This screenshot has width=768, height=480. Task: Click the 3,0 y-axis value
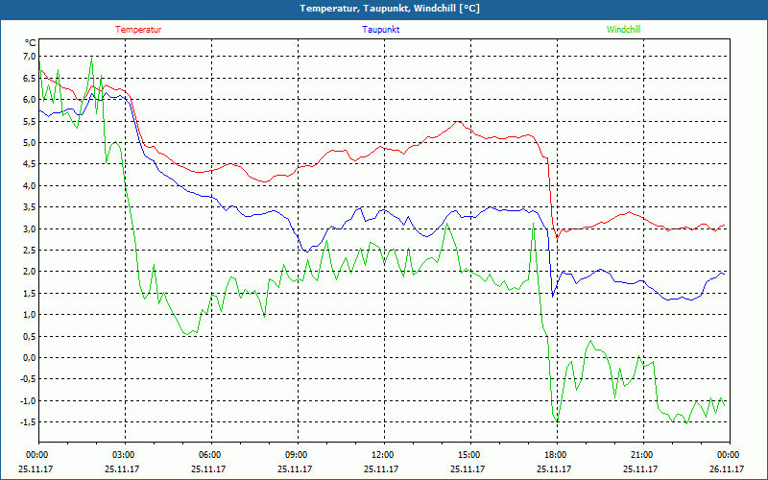[30, 229]
